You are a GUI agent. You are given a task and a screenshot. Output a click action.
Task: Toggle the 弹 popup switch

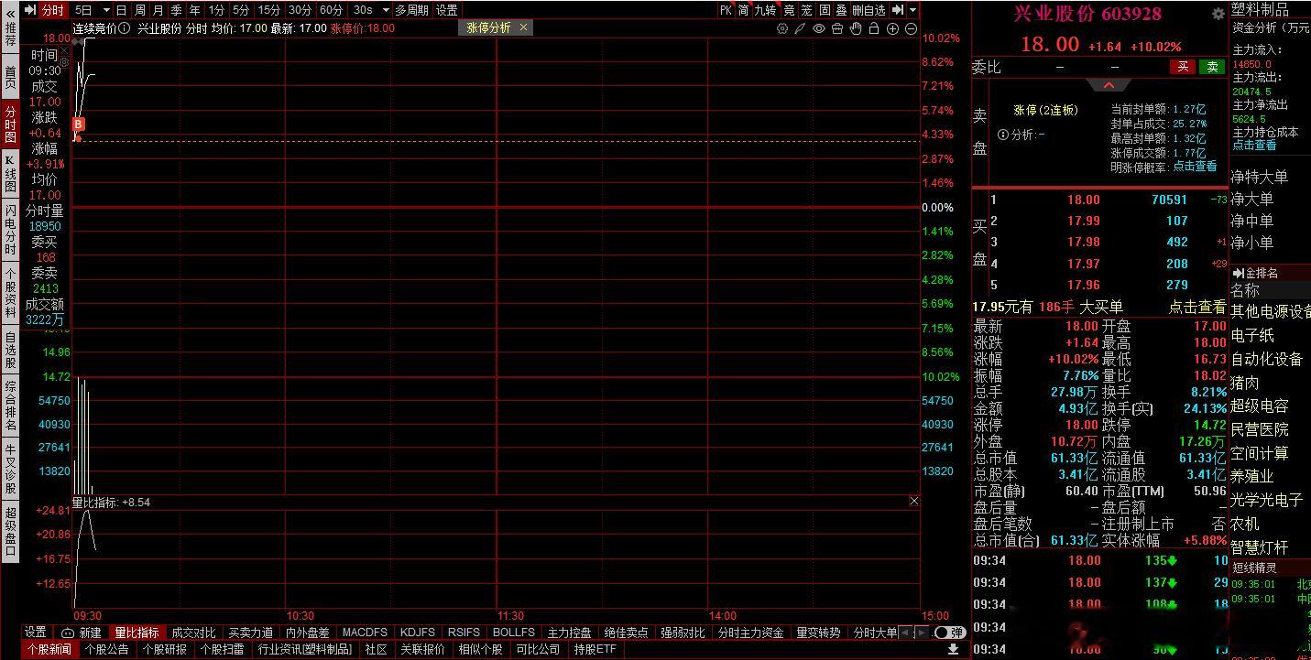[x=950, y=633]
